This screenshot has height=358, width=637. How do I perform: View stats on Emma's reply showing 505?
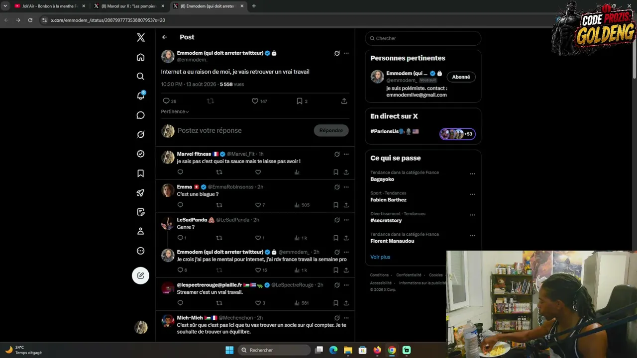(302, 205)
